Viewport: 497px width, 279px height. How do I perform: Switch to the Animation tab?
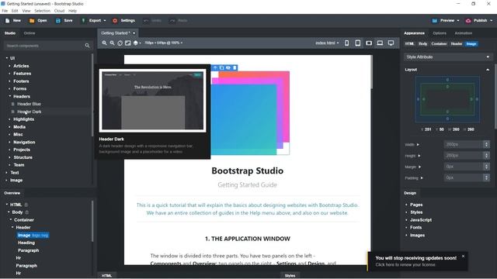464,33
